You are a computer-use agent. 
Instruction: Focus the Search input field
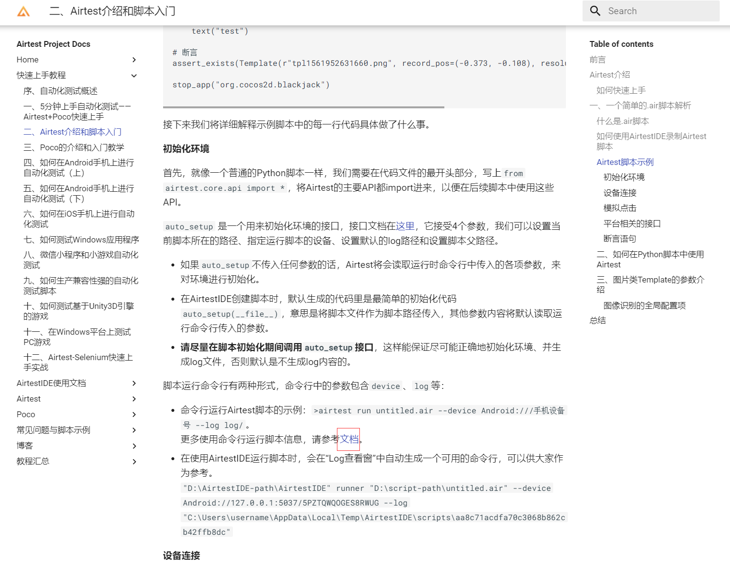pyautogui.click(x=651, y=11)
